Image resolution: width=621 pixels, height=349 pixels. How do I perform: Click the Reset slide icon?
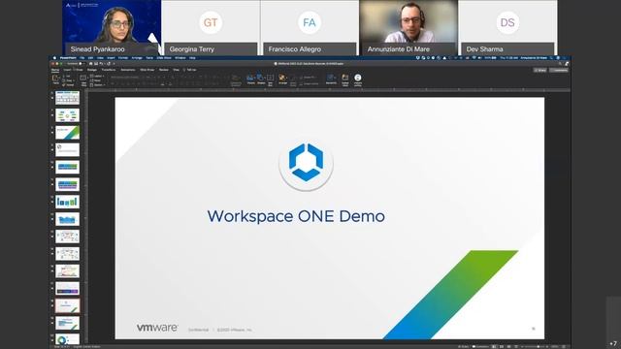point(92,80)
